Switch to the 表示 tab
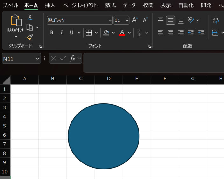 166,5
